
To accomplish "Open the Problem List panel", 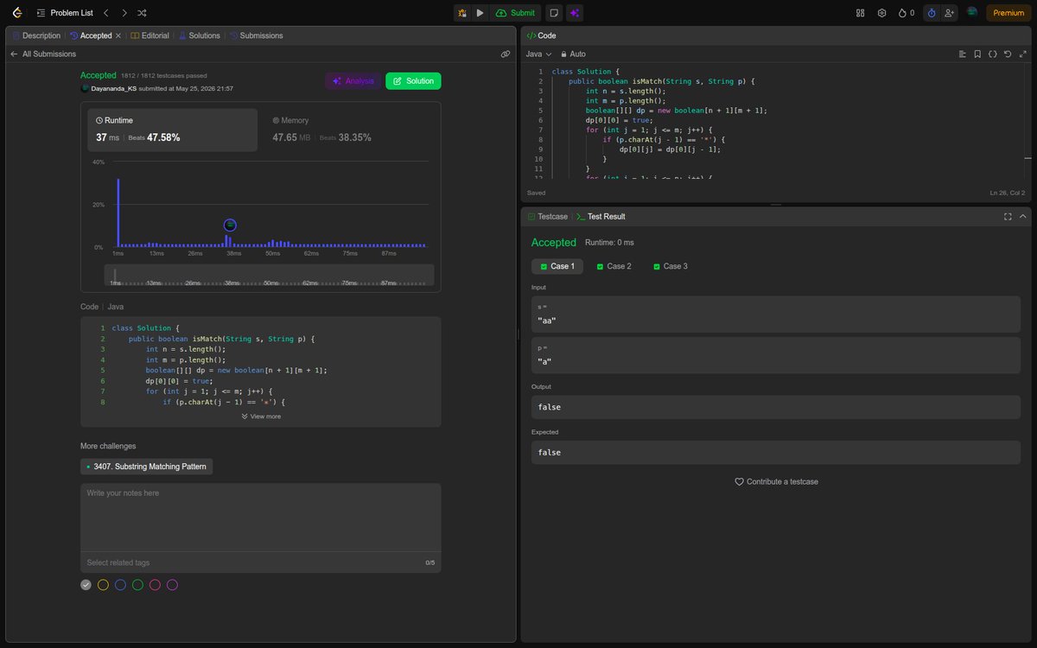I will click(x=65, y=13).
